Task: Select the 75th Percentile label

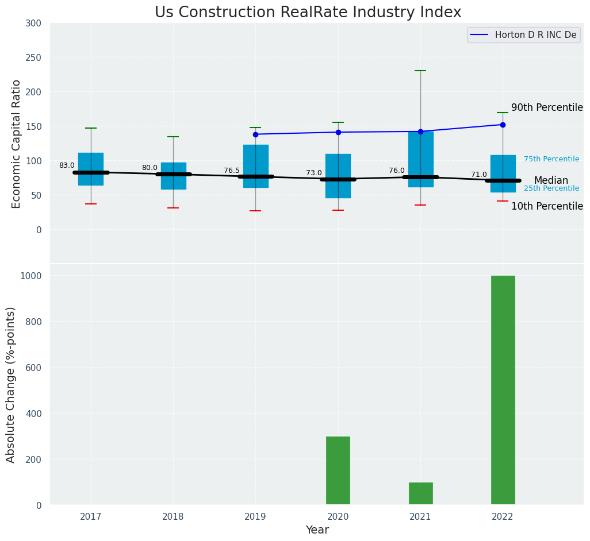Action: tap(551, 159)
